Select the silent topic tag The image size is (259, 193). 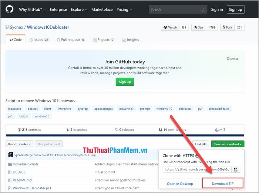click(x=48, y=109)
